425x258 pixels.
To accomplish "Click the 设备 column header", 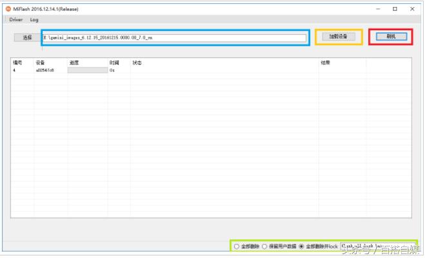I will (x=40, y=62).
